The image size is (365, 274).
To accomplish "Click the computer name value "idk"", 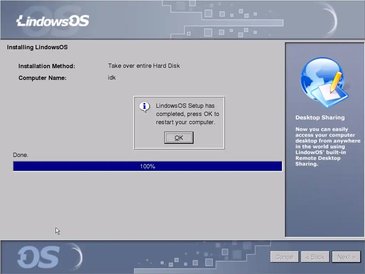I will [112, 77].
